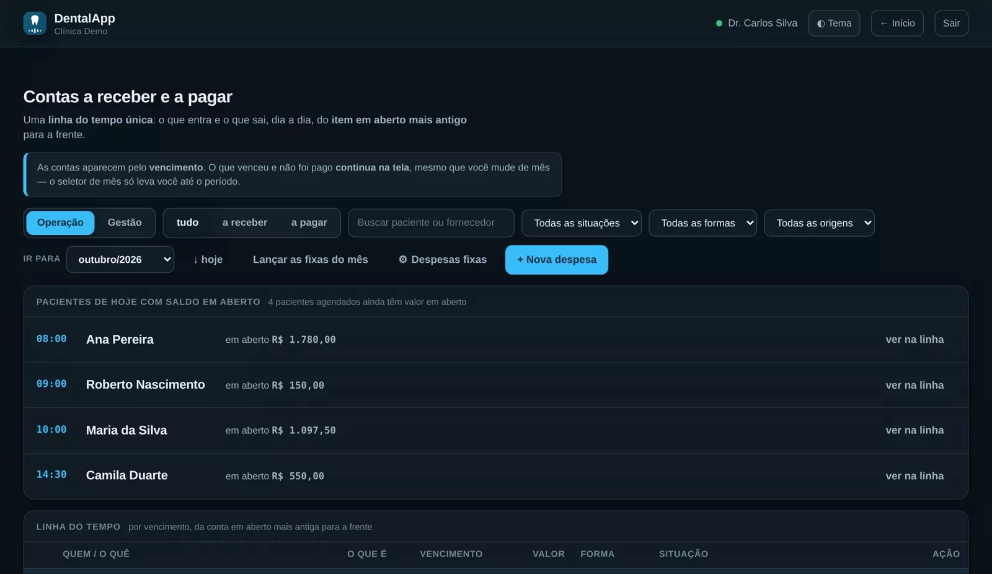Click the R$ 1.097,50 open amount
This screenshot has width=992, height=574.
pyautogui.click(x=304, y=430)
